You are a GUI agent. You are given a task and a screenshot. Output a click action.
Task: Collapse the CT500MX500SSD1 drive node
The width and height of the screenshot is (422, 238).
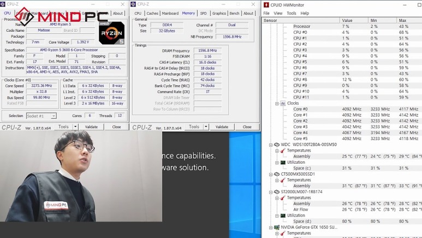[x=271, y=175]
